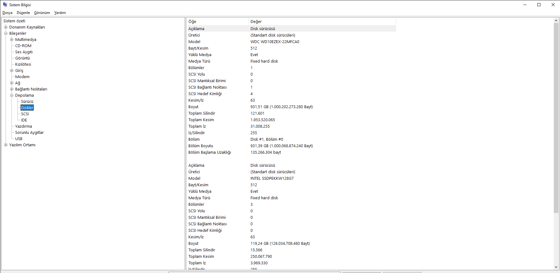Minimize the Sistem Bilgisi window
560x273 pixels.
(525, 5)
